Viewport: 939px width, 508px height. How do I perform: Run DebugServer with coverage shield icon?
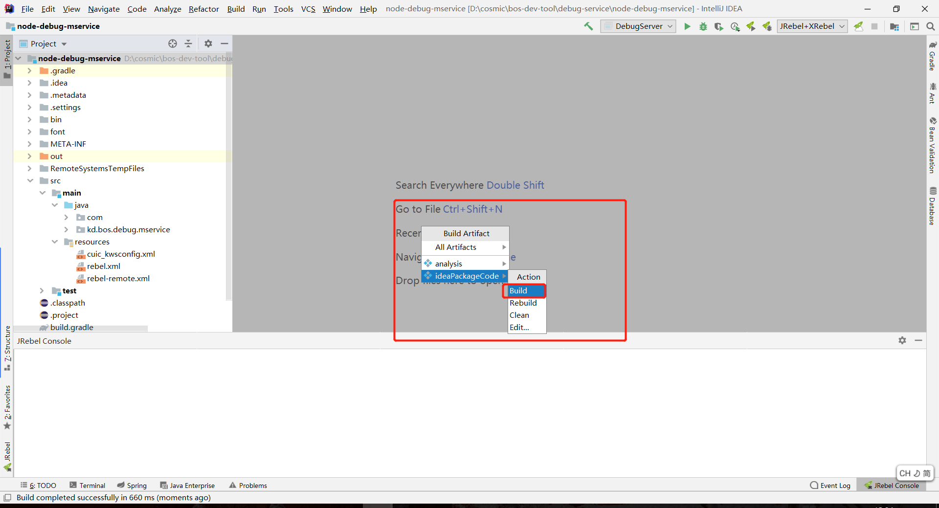(718, 26)
